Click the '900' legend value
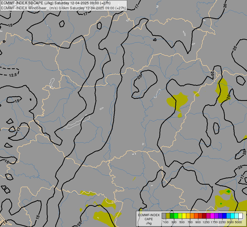Image resolution: width=247 pixels, height=227 pixels. tap(198, 222)
